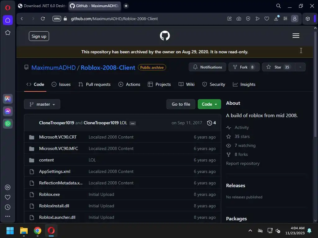Open the Microsoft.VC90.MFC folder
318x238 pixels.
[x=58, y=148]
